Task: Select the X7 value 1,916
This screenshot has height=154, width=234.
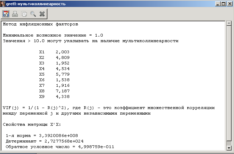Action: pos(63,85)
